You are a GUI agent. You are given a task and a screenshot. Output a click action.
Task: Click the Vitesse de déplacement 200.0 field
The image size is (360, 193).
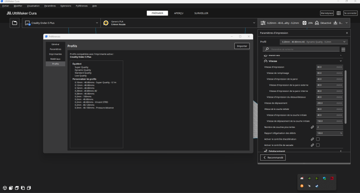(329, 103)
